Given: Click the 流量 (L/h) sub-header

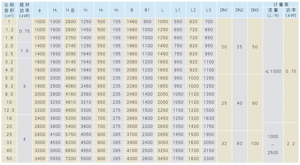Looking at the screenshot, I should point(273,12).
